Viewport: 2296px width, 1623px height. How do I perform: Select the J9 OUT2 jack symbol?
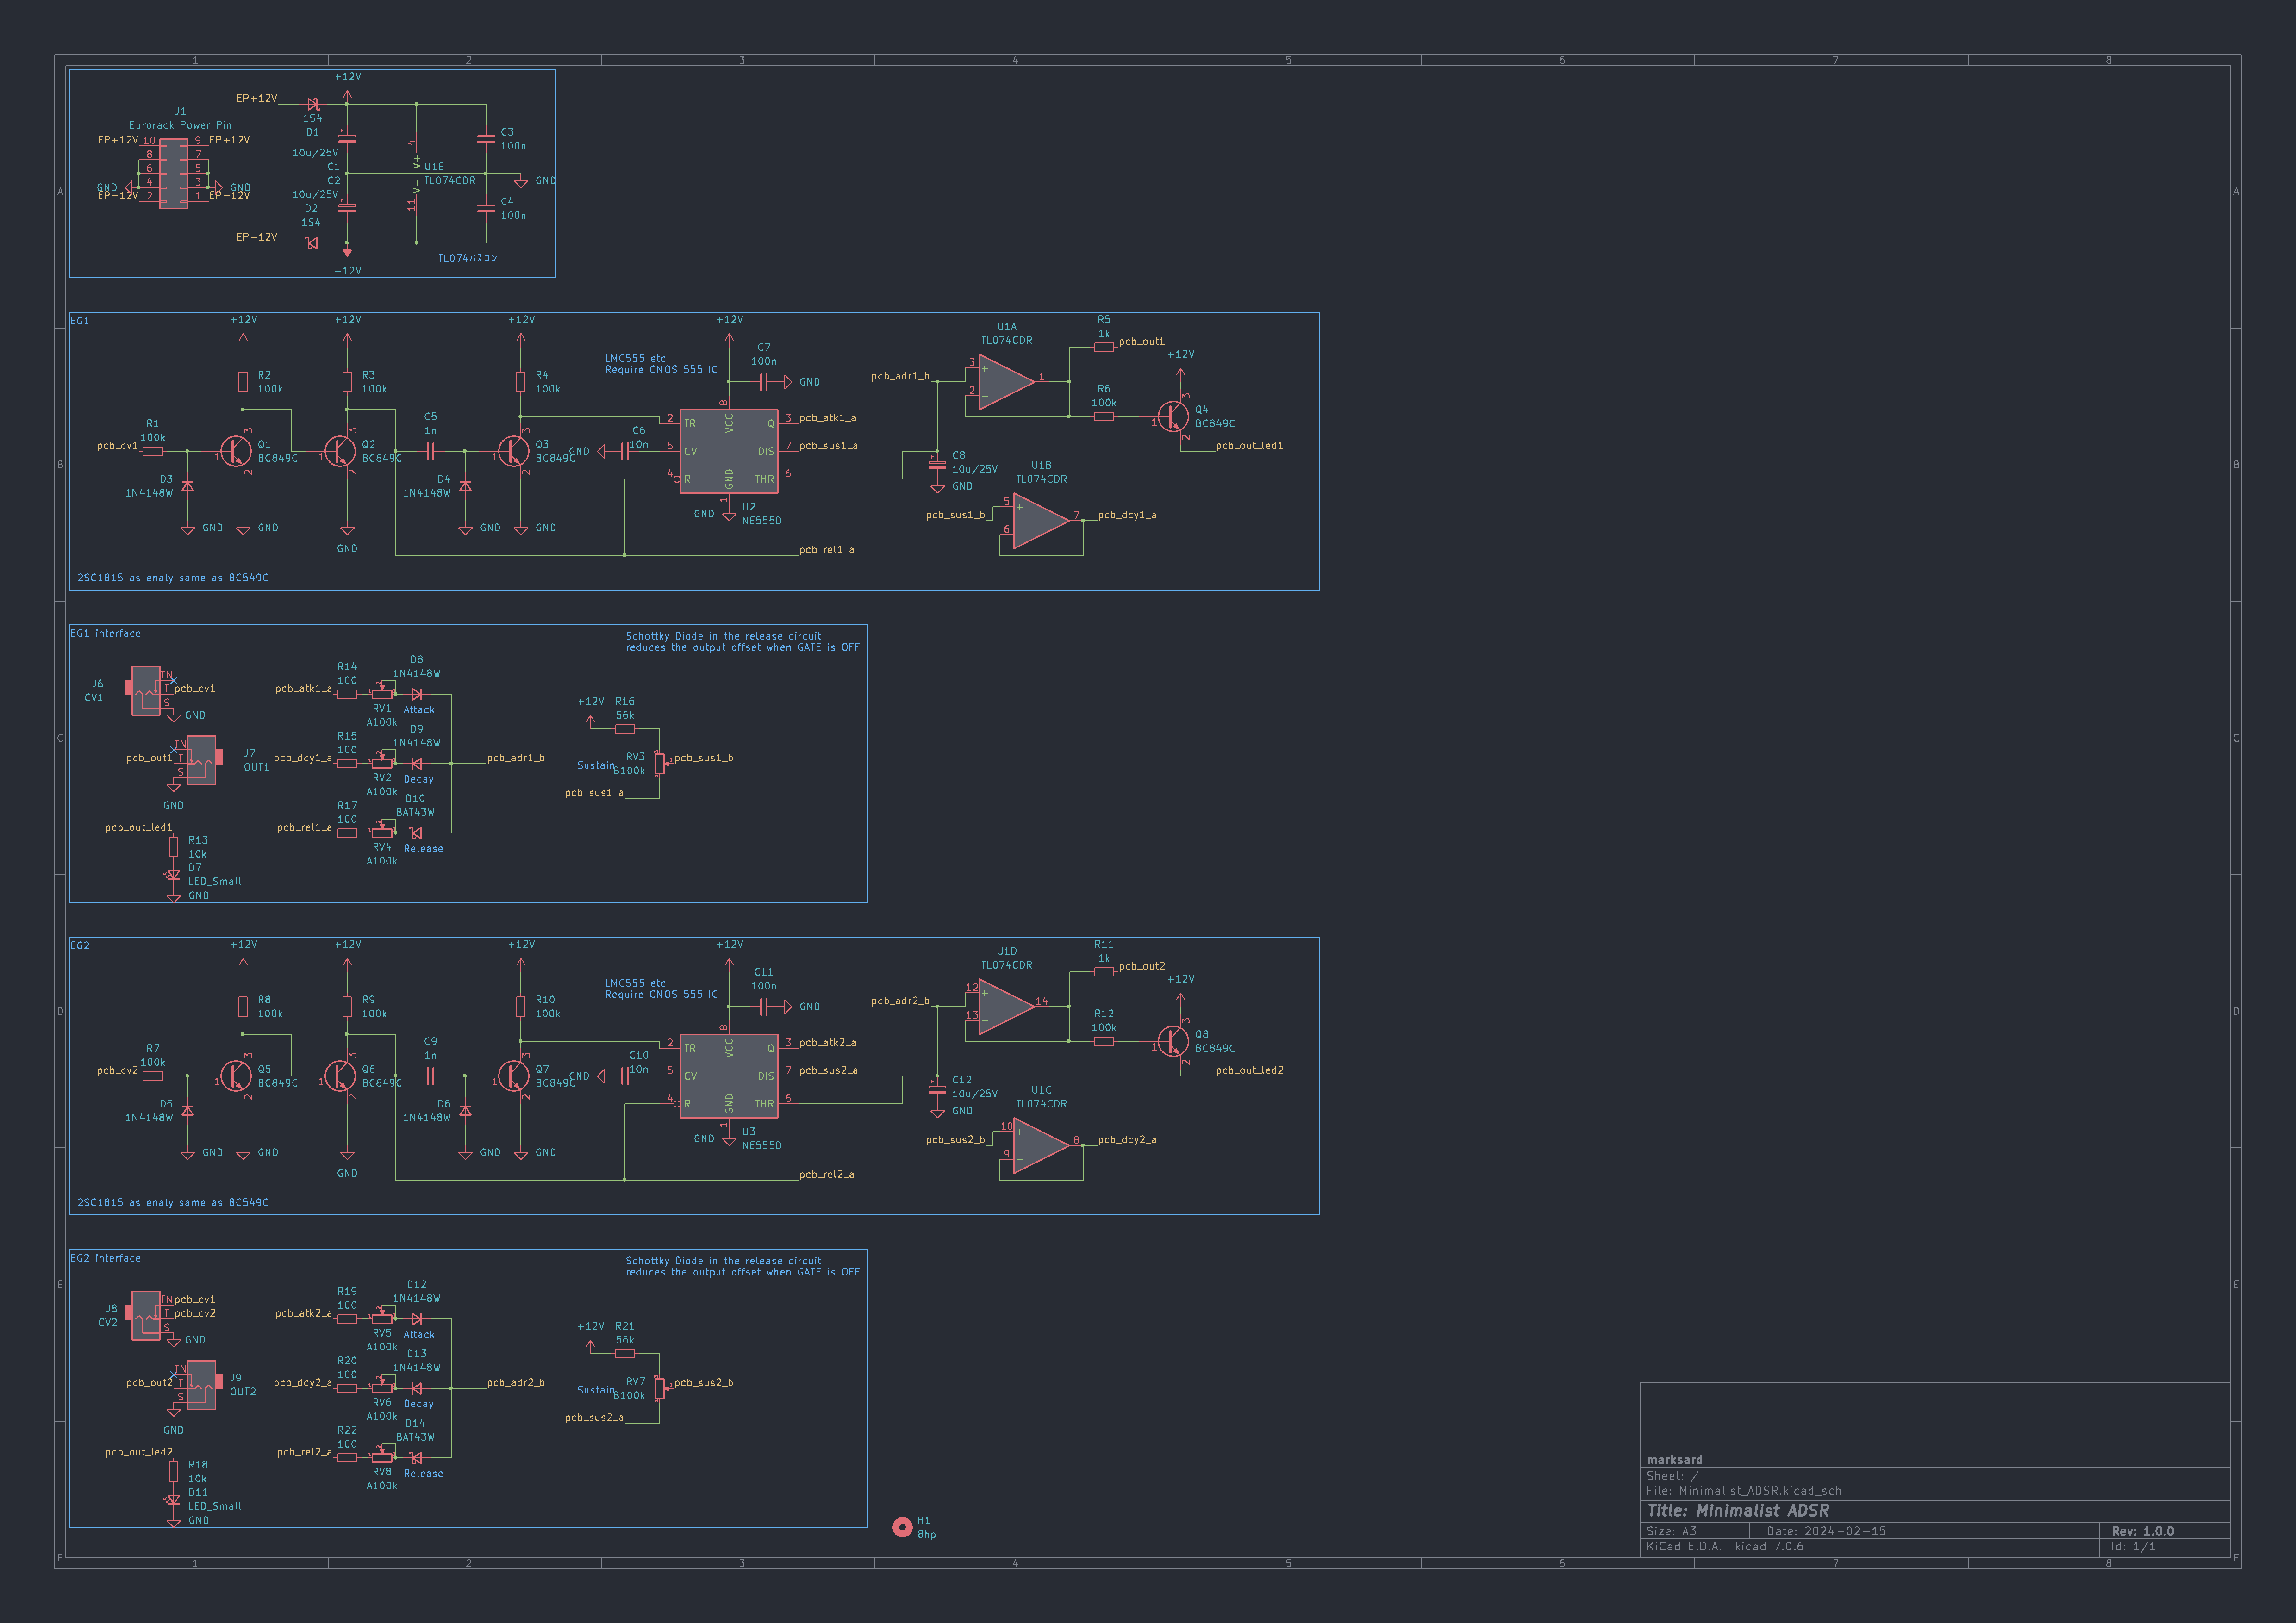[202, 1385]
